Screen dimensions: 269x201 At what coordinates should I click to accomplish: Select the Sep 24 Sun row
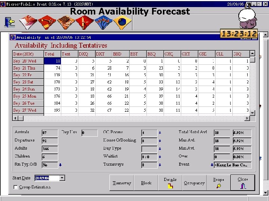pyautogui.click(x=28, y=89)
